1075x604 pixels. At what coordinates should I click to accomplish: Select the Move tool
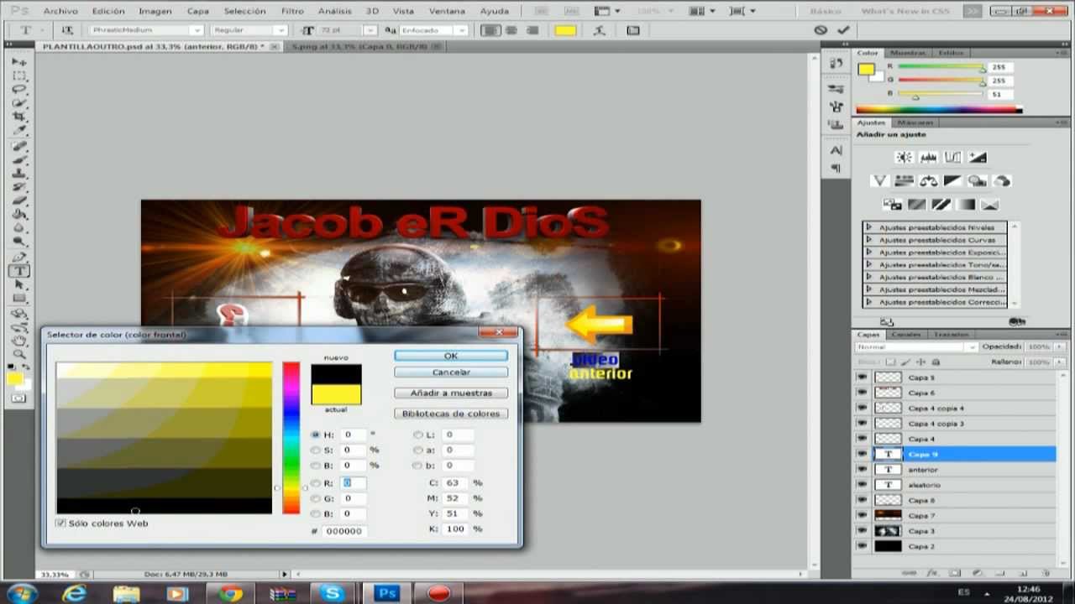tap(18, 62)
